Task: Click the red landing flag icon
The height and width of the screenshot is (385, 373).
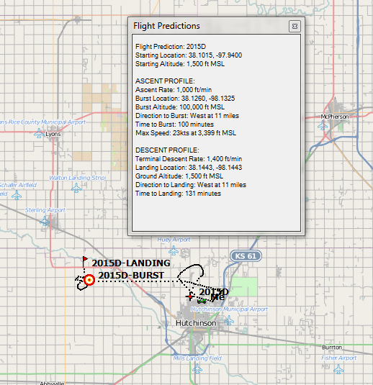Action: coord(85,262)
